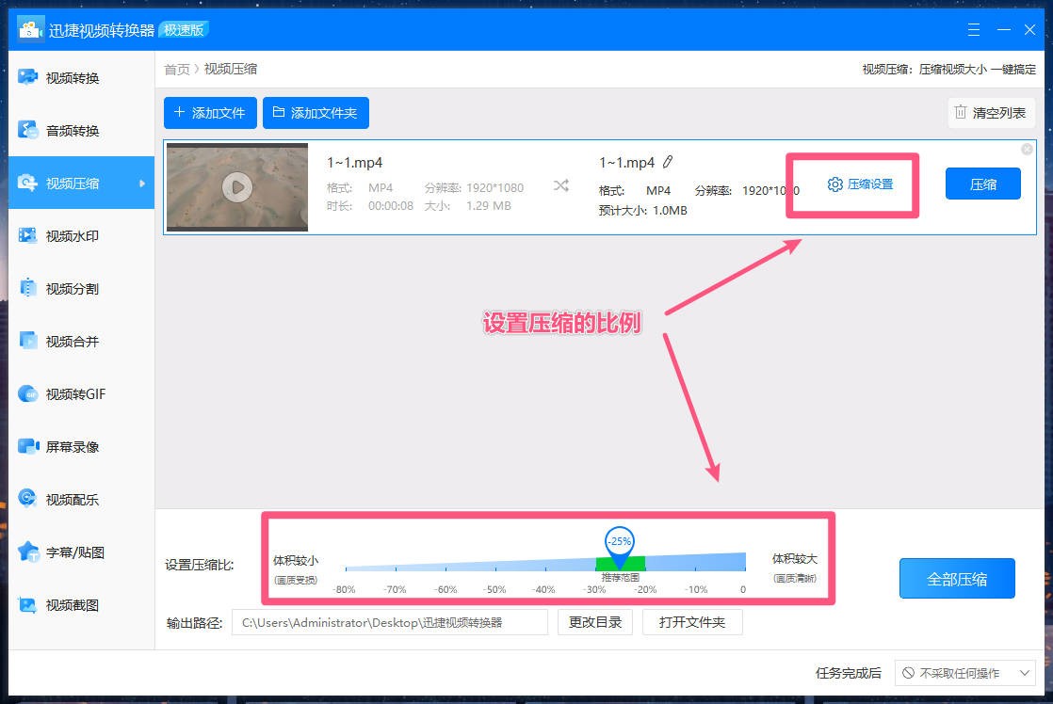The height and width of the screenshot is (704, 1053).
Task: Open the 字幕/贴图 tool
Action: click(x=62, y=552)
